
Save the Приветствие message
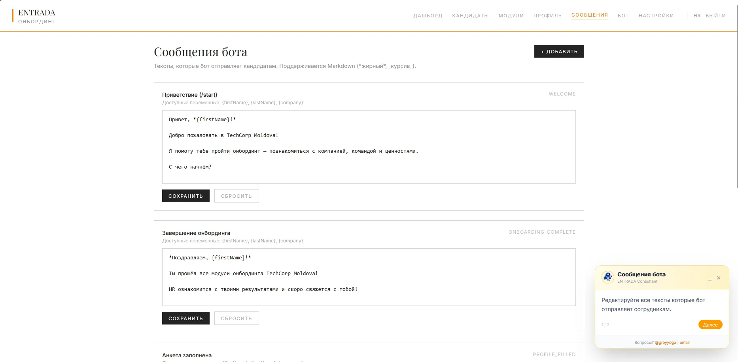tap(185, 196)
